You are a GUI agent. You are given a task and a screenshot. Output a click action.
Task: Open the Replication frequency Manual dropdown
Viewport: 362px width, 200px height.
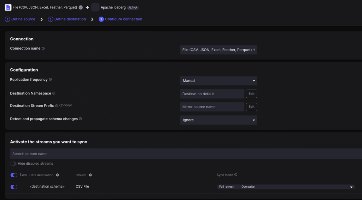coord(218,81)
